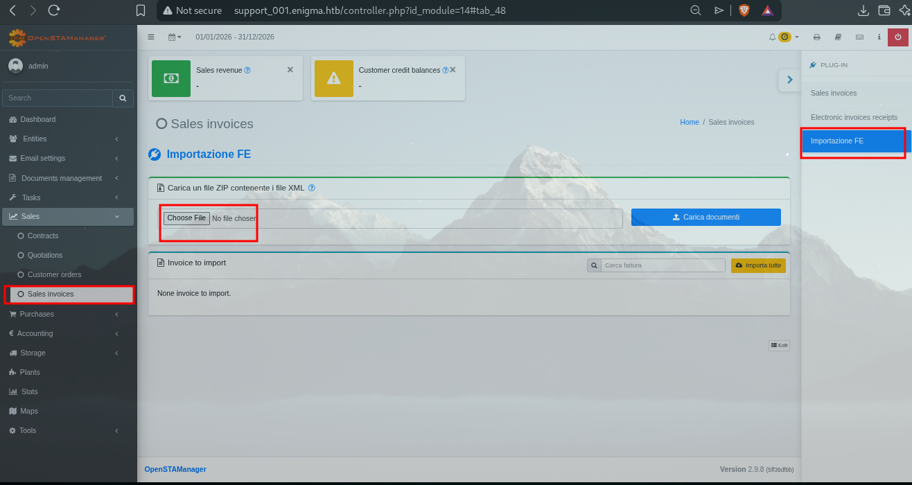912x485 pixels.
Task: Expand Documents management menu
Action: tap(68, 178)
